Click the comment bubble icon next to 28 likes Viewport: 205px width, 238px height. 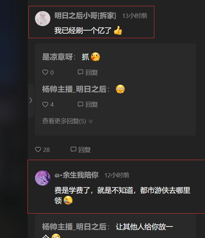coord(73,149)
